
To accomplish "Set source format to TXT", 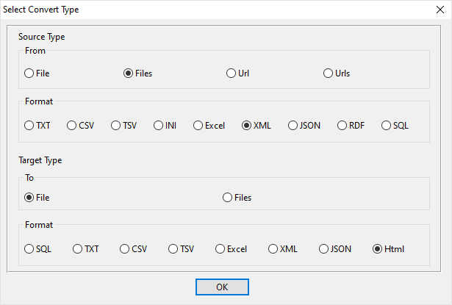I will (29, 126).
